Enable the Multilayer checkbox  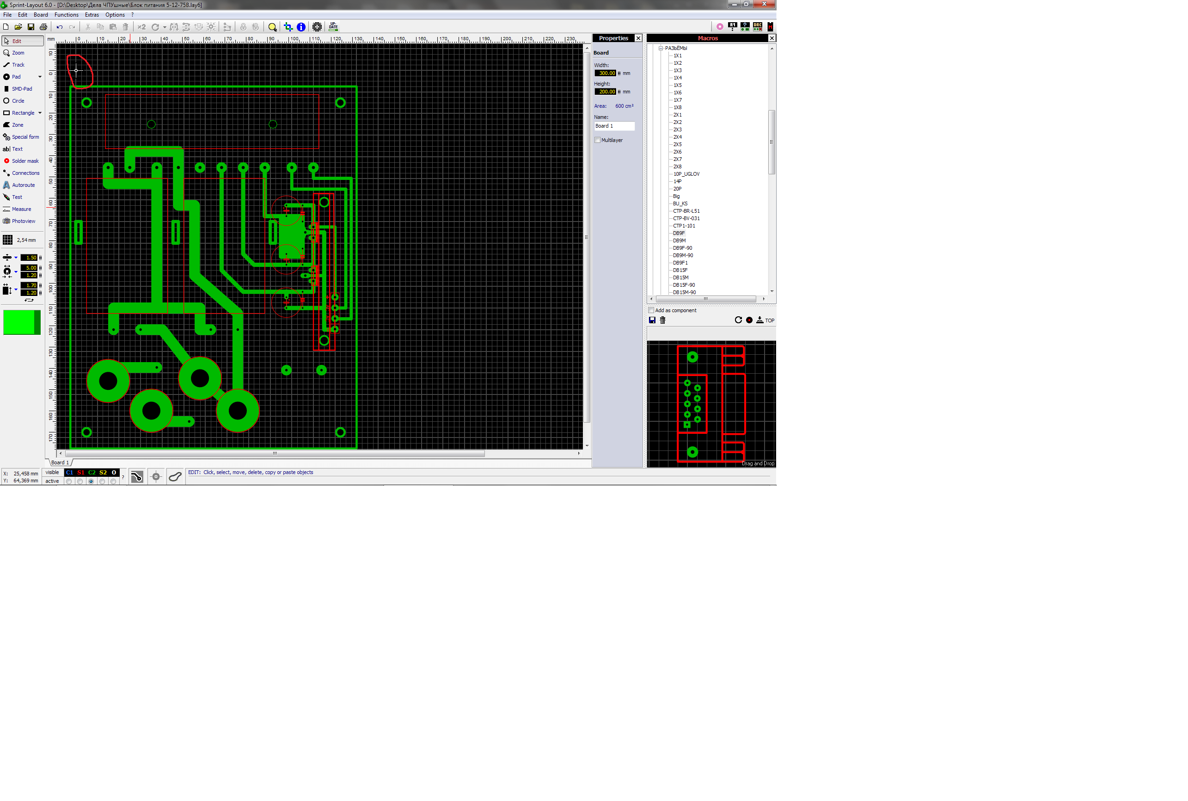[597, 140]
